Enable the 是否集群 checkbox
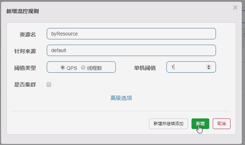The width and height of the screenshot is (245, 145). tap(49, 84)
